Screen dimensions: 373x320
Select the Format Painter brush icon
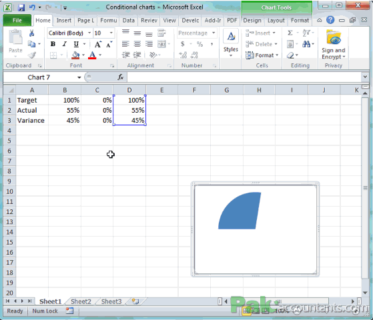(x=32, y=55)
